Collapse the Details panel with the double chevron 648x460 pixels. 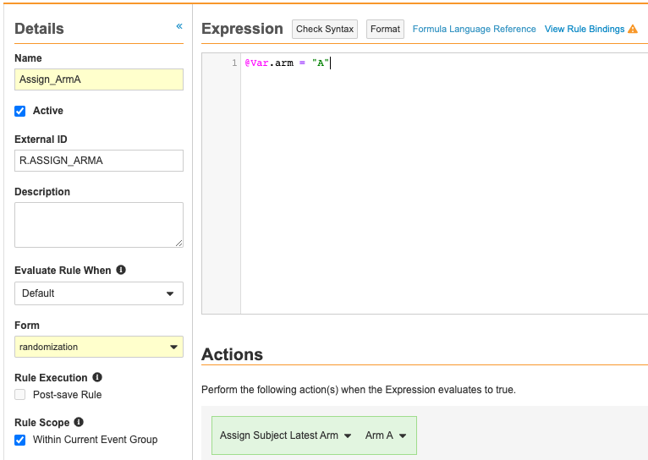179,26
